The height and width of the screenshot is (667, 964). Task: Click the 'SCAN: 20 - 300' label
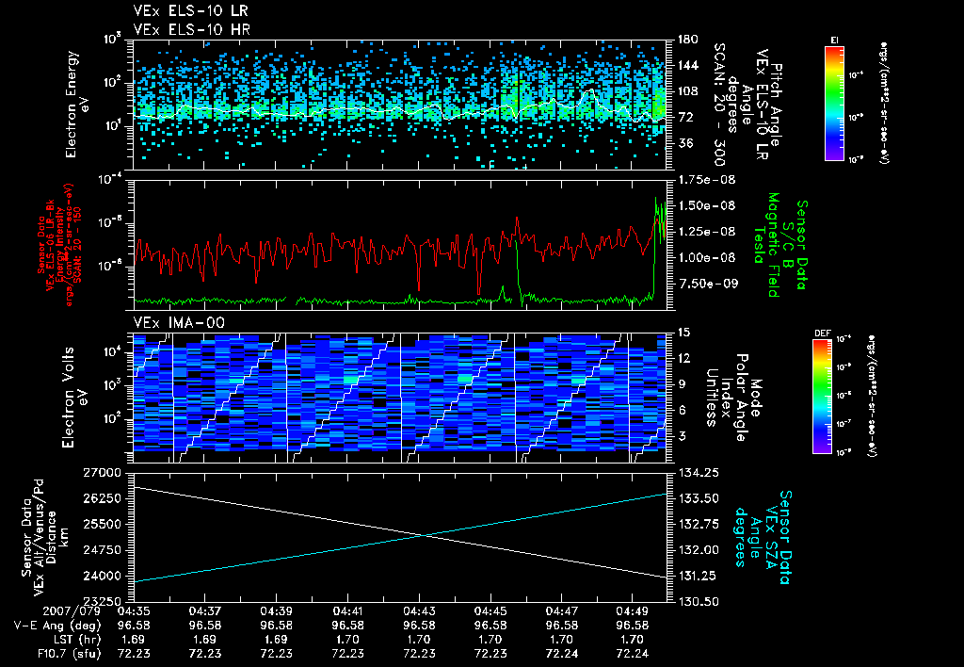719,105
